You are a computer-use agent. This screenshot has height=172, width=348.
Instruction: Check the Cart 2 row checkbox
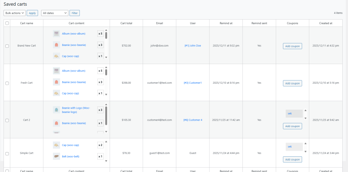coord(7,120)
